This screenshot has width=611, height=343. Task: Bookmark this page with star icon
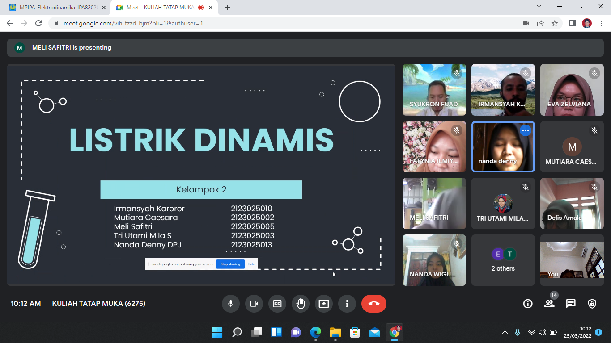(x=555, y=23)
